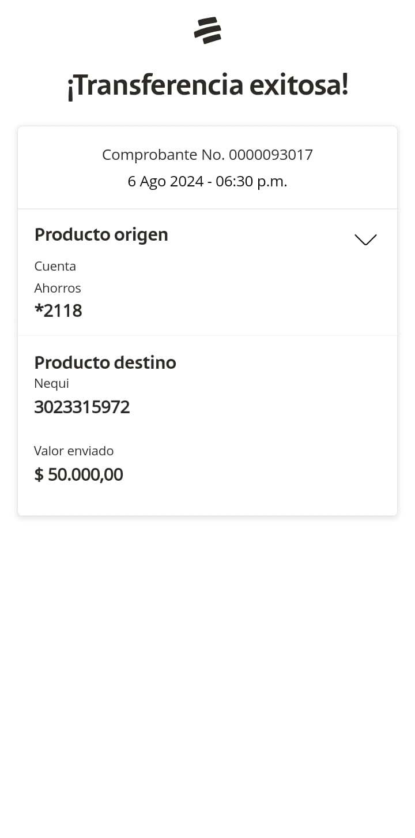
Task: Tap the Producto destino section title
Action: click(x=105, y=362)
